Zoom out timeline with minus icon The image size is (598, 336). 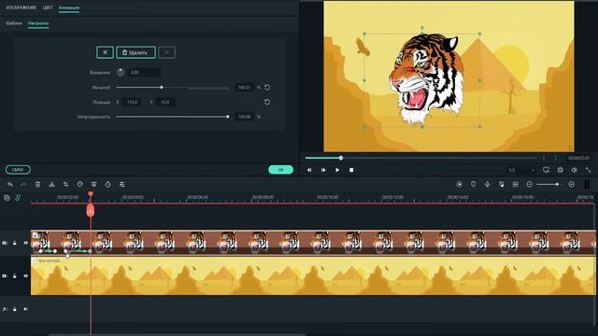pyautogui.click(x=530, y=185)
